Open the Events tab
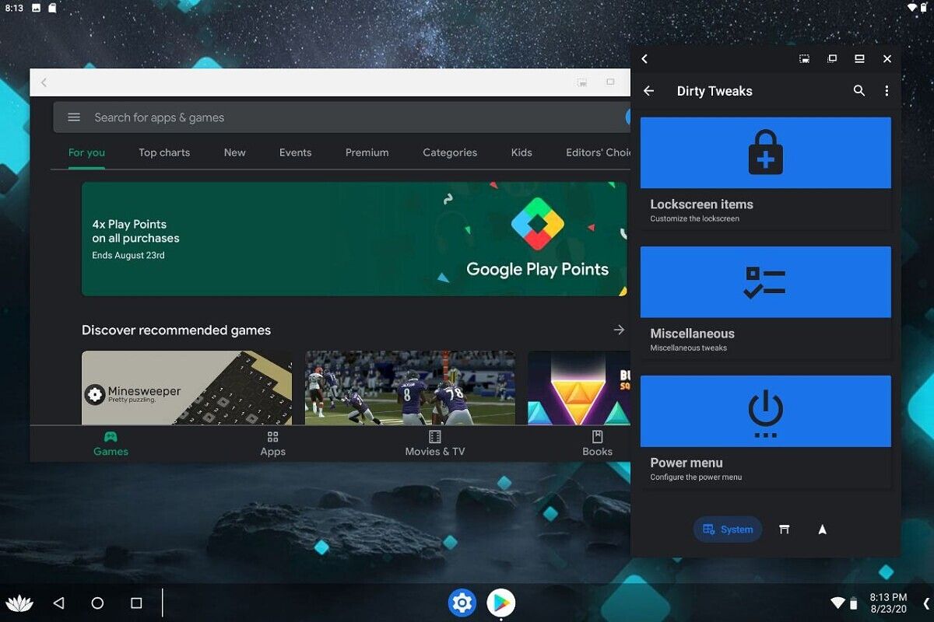This screenshot has height=622, width=934. 295,152
